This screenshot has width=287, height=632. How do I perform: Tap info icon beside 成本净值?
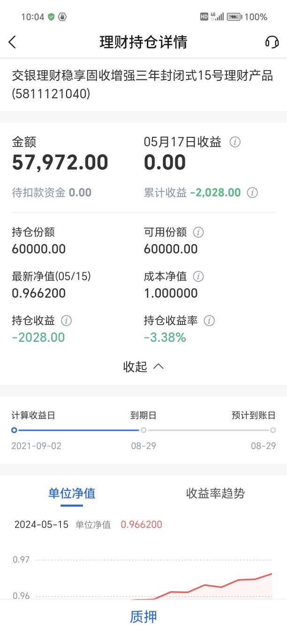tap(199, 276)
